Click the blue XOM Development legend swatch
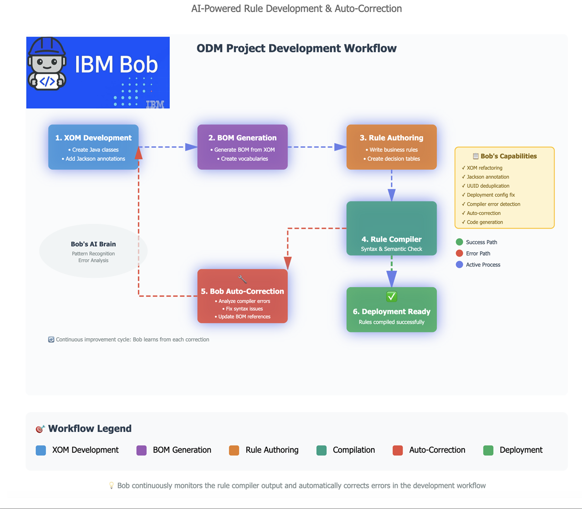The height and width of the screenshot is (509, 582). coord(41,450)
